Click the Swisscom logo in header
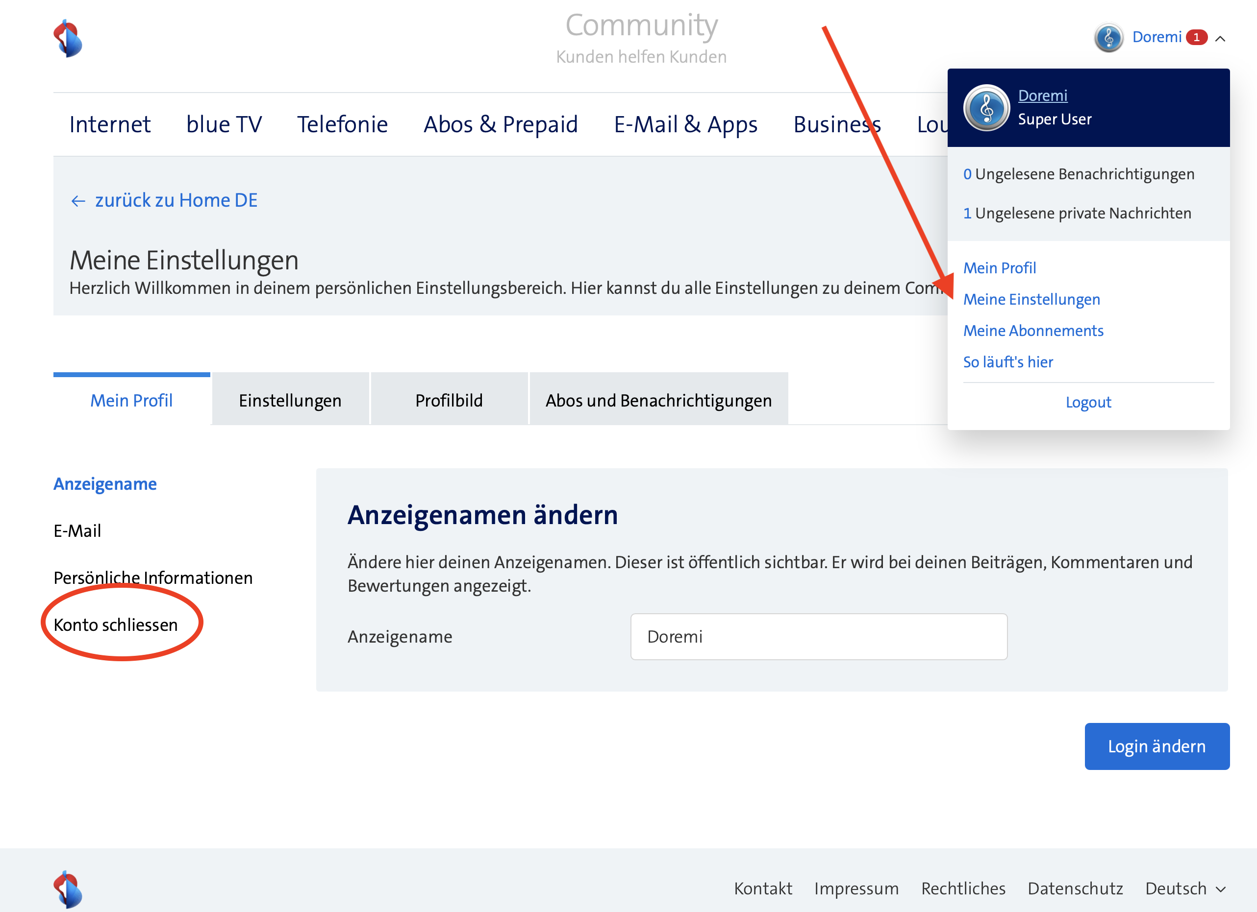Viewport: 1257px width, 912px height. pos(68,39)
